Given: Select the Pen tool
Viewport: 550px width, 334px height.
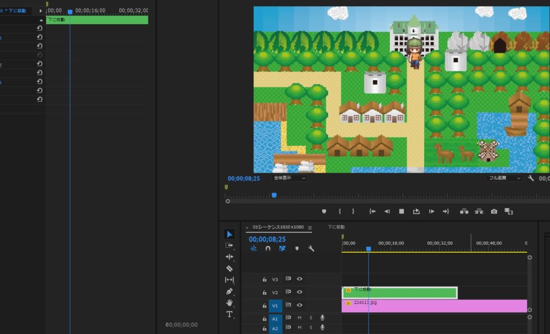Looking at the screenshot, I should coord(229,291).
